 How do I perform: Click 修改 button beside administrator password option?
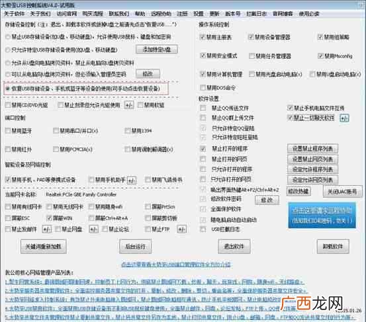148,74
